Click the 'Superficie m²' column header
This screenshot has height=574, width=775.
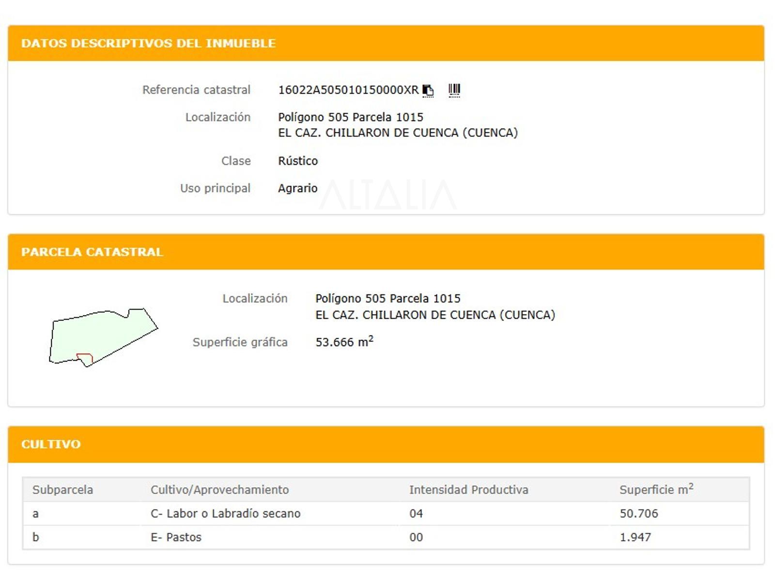pos(656,490)
